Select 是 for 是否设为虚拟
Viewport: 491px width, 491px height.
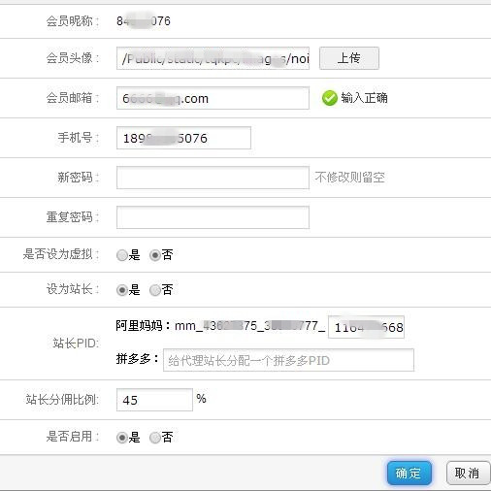point(122,255)
